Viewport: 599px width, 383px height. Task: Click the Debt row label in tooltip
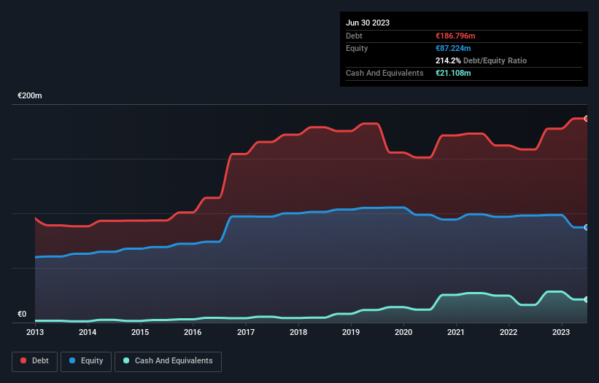(x=354, y=36)
